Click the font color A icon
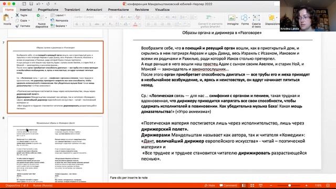 click(x=135, y=24)
